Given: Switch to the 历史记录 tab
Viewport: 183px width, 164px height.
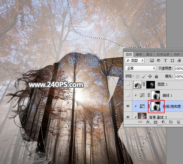Looking at the screenshot, I should pos(163,54).
